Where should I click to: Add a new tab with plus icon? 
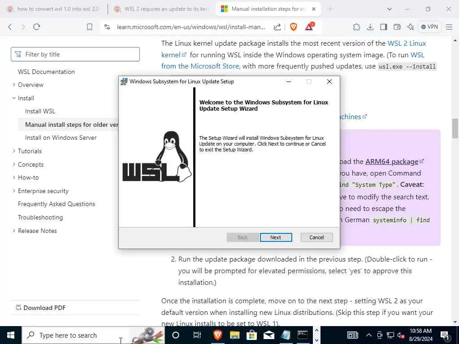click(330, 9)
